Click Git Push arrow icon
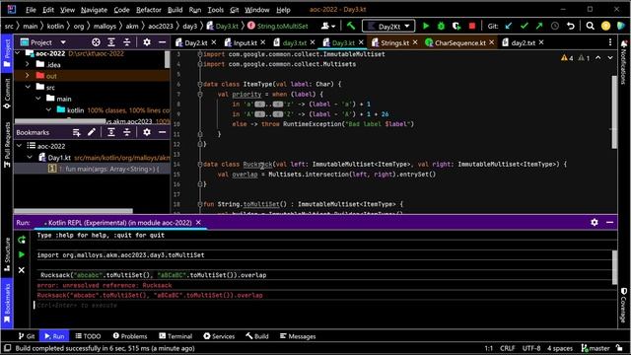This screenshot has width=631, height=355. click(539, 27)
